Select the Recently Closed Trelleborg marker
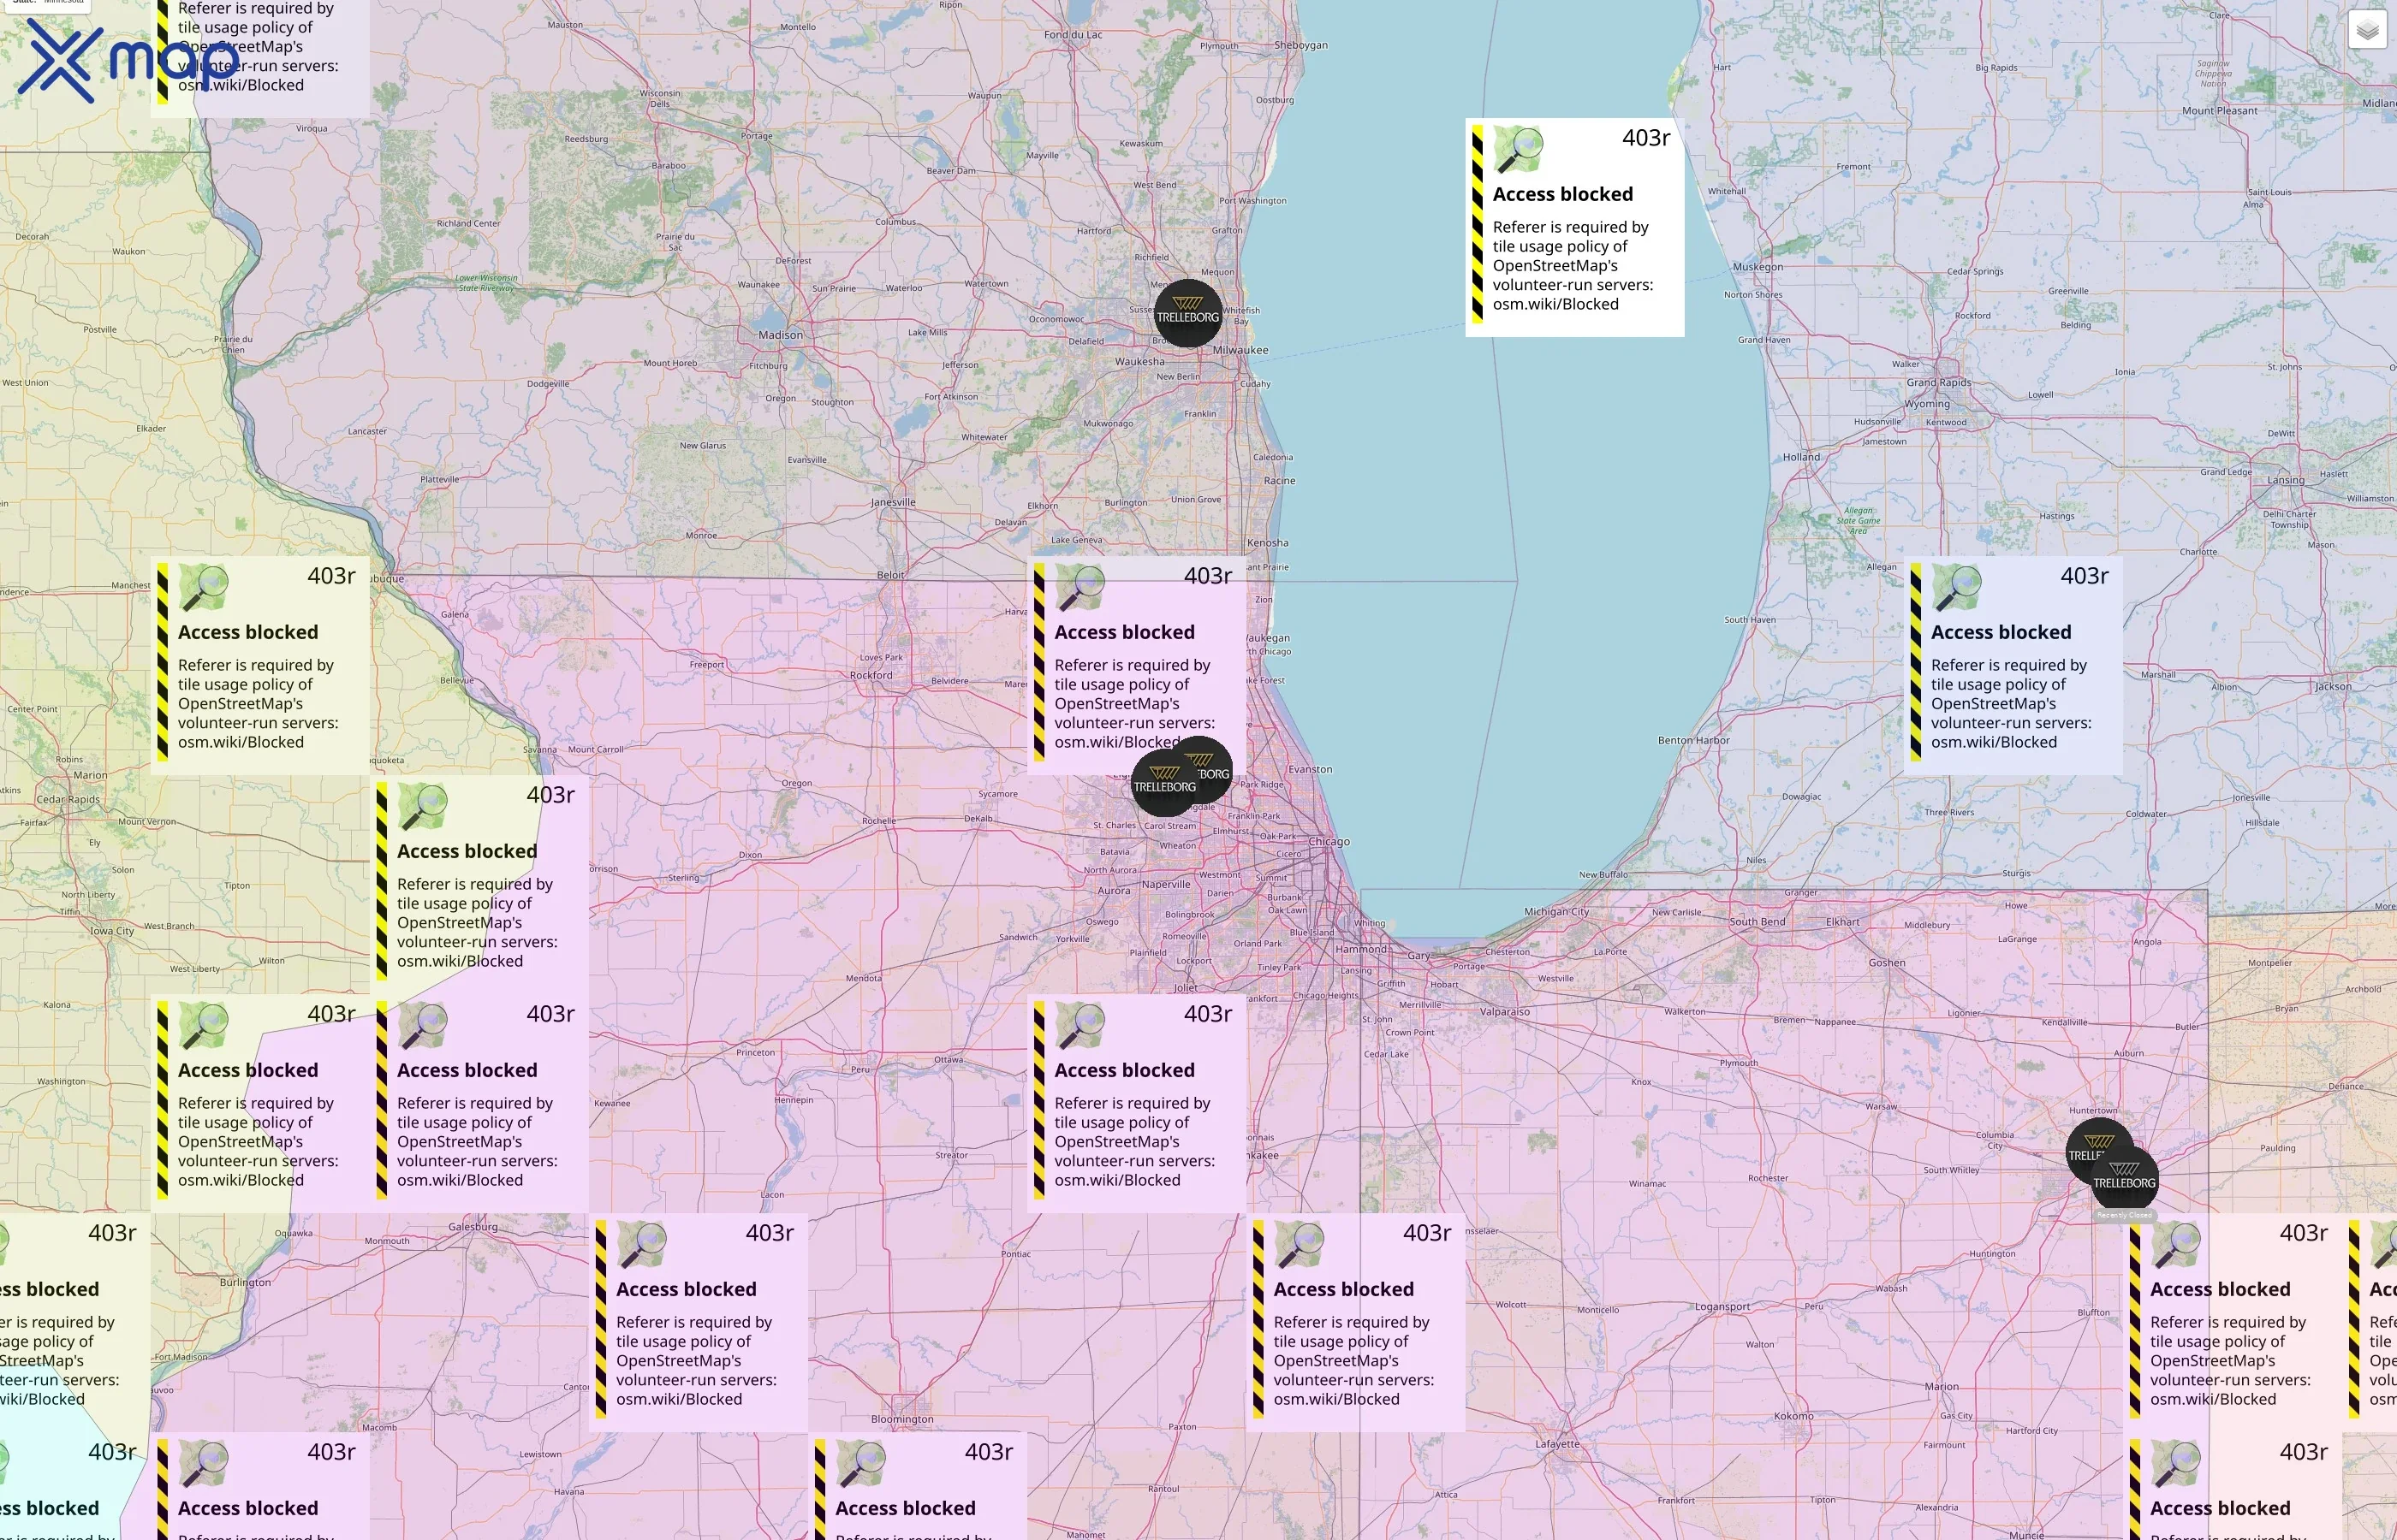This screenshot has height=1540, width=2397. 2124,1180
